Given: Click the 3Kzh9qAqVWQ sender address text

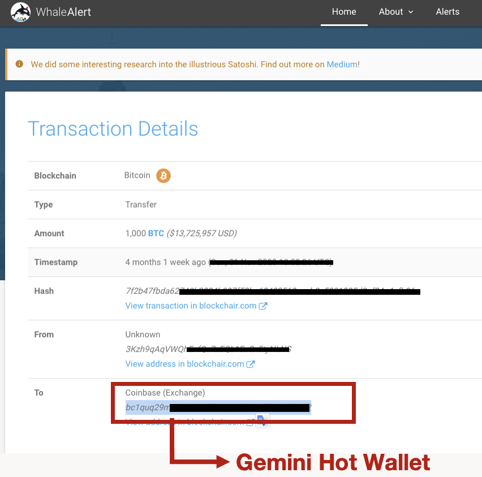Looking at the screenshot, I should point(208,349).
